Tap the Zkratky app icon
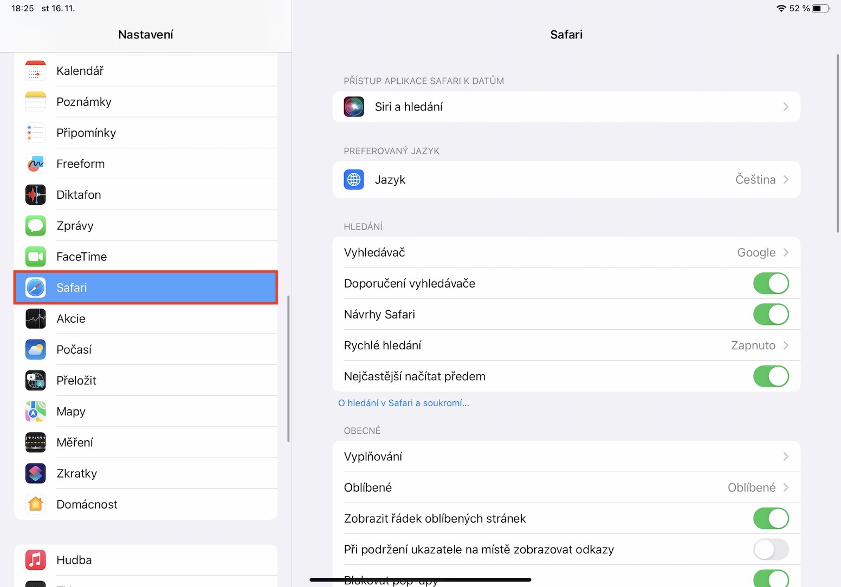 [36, 473]
